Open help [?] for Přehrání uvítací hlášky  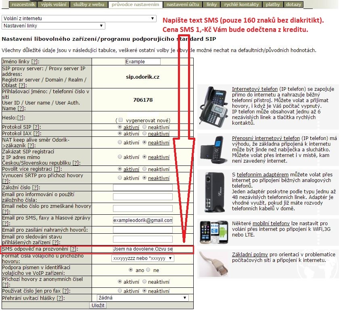(x=60, y=298)
